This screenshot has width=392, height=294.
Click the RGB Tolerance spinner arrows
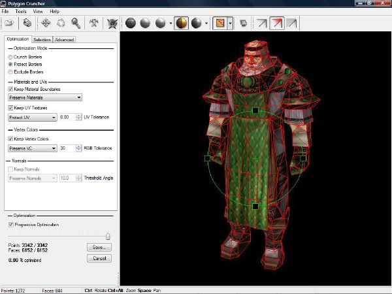(79, 148)
